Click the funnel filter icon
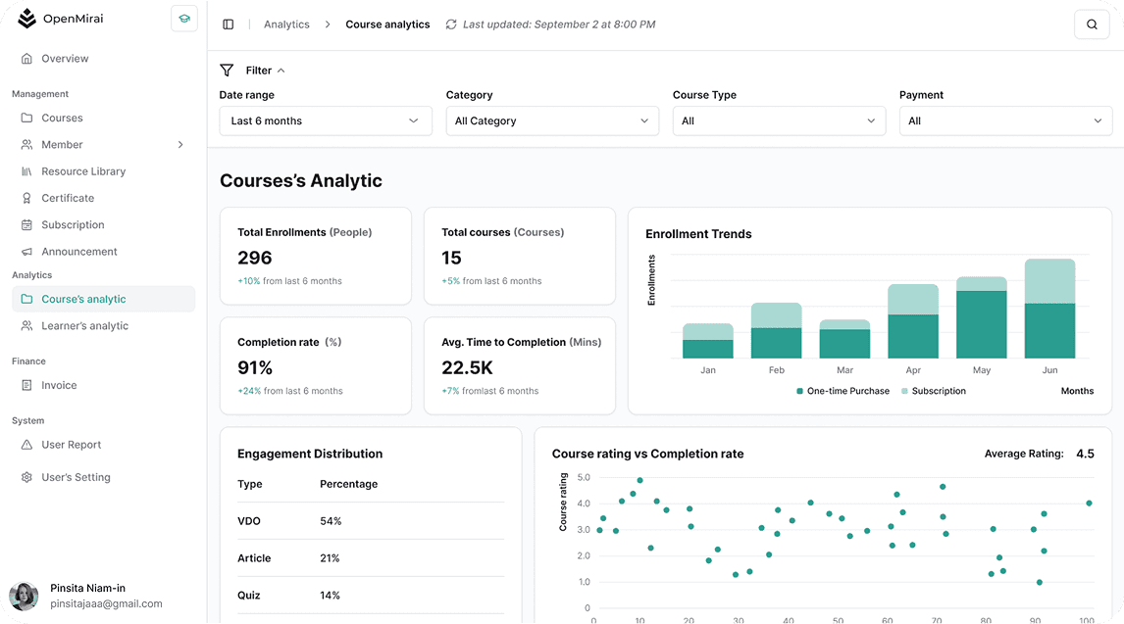Screen dimensions: 1124x624 click(227, 71)
